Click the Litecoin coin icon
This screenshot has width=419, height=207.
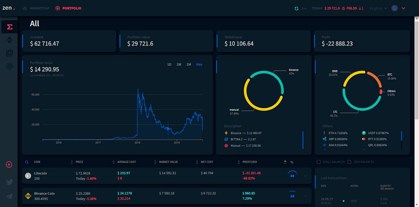[x=28, y=176]
